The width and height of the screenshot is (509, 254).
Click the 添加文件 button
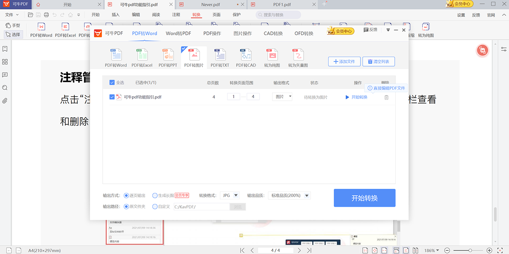click(344, 61)
